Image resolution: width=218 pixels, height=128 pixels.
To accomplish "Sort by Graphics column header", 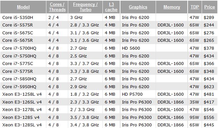I will (138, 7).
